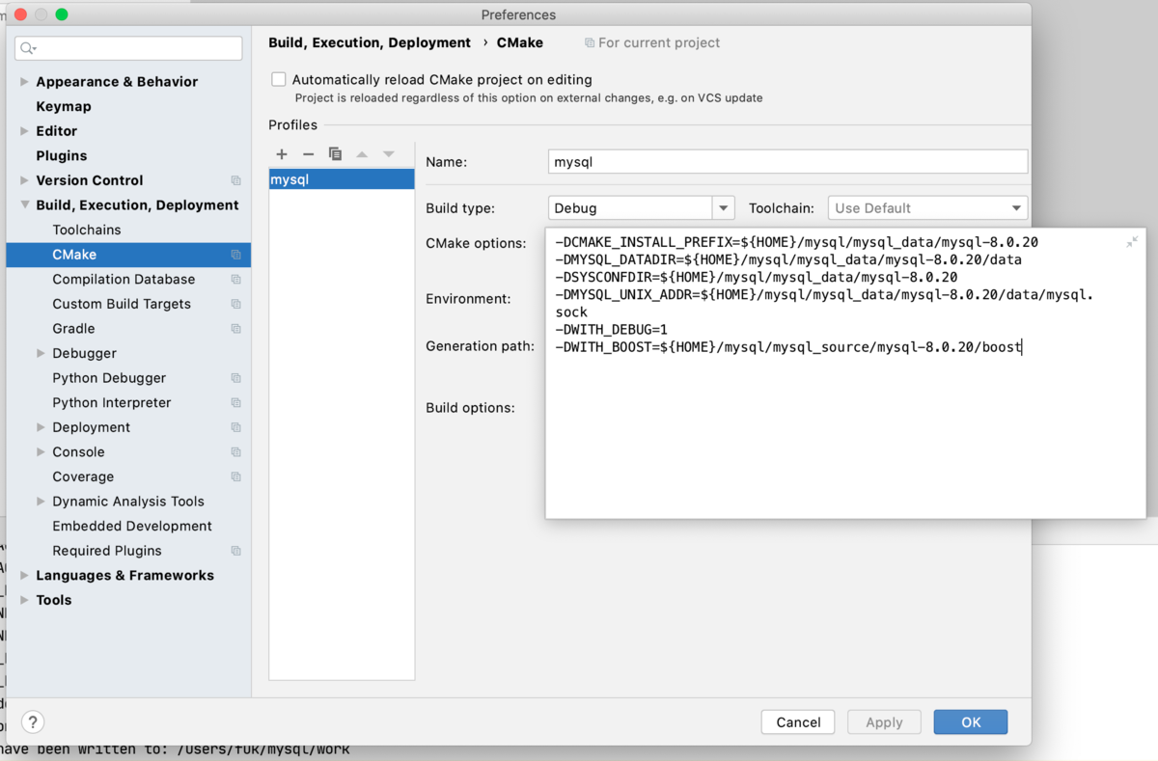Click the -DCMAKE_INSTALL_PREFIX line in options

coord(797,243)
